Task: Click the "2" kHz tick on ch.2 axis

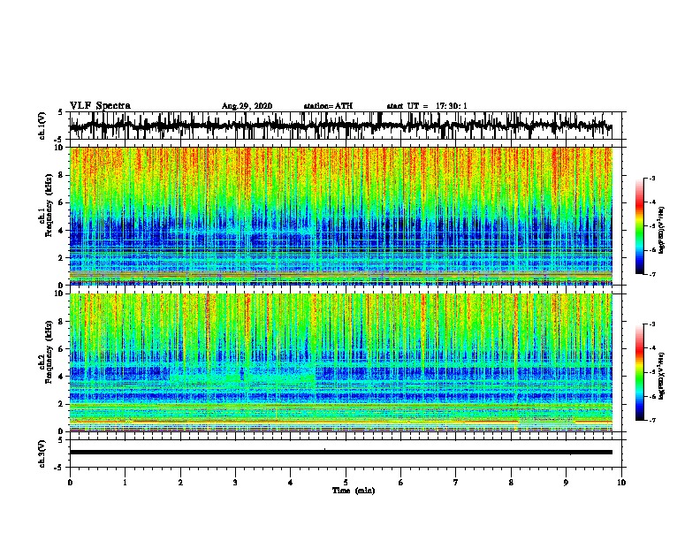Action: click(x=61, y=404)
